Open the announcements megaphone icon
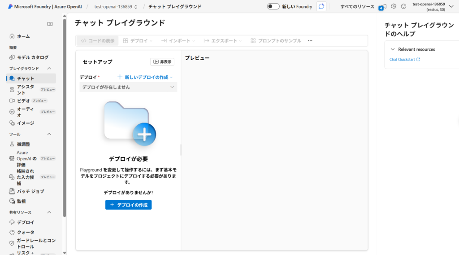Screen dimensions: 459x255 pyautogui.click(x=382, y=7)
